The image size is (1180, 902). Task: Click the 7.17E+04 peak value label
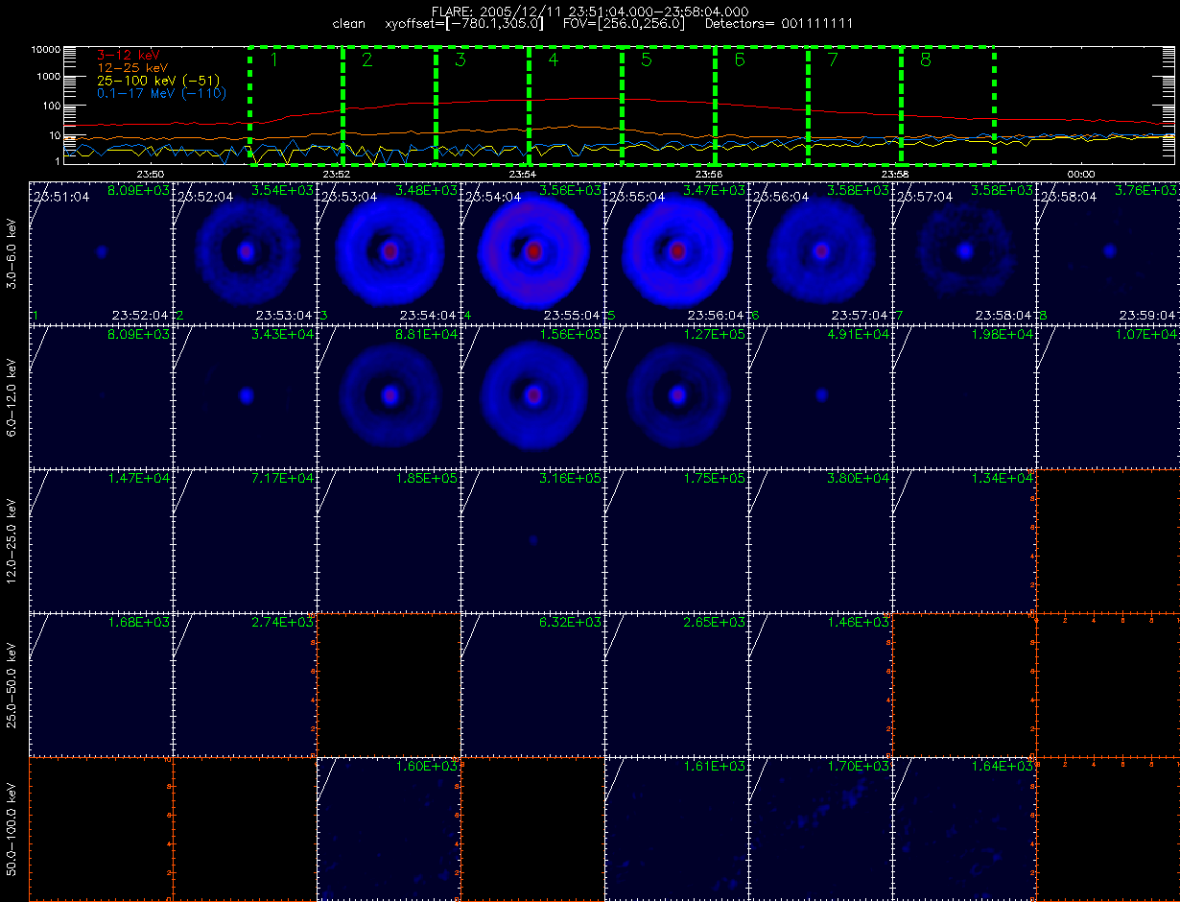click(x=284, y=478)
